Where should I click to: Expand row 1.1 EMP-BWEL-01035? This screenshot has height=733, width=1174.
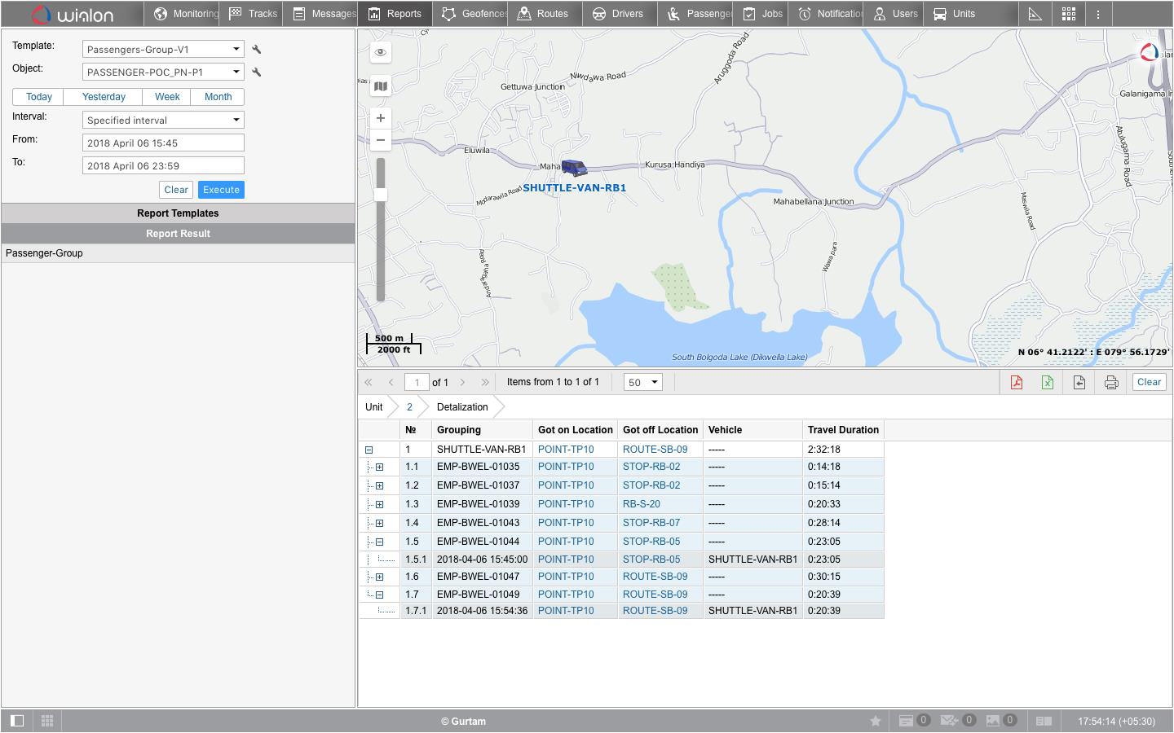[379, 467]
